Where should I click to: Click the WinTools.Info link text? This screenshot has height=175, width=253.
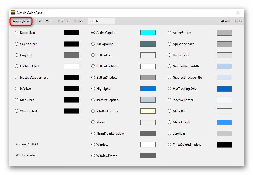coord(25,155)
